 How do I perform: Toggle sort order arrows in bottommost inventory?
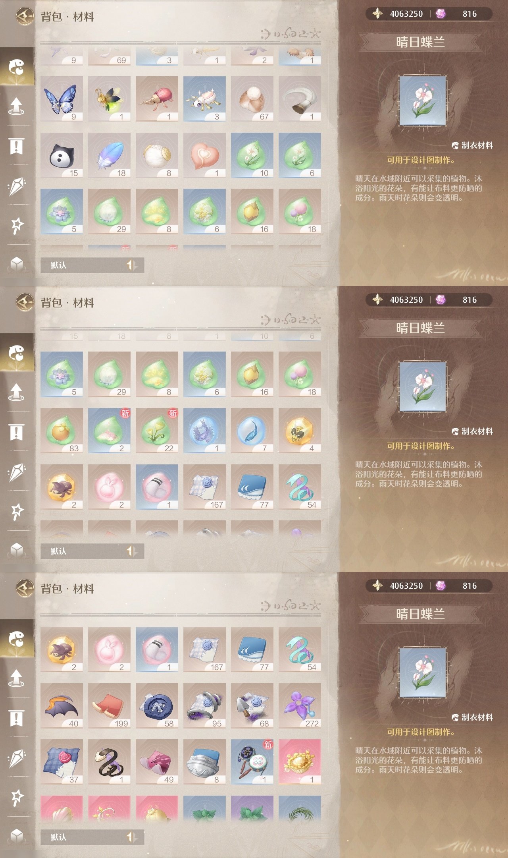coord(132,837)
